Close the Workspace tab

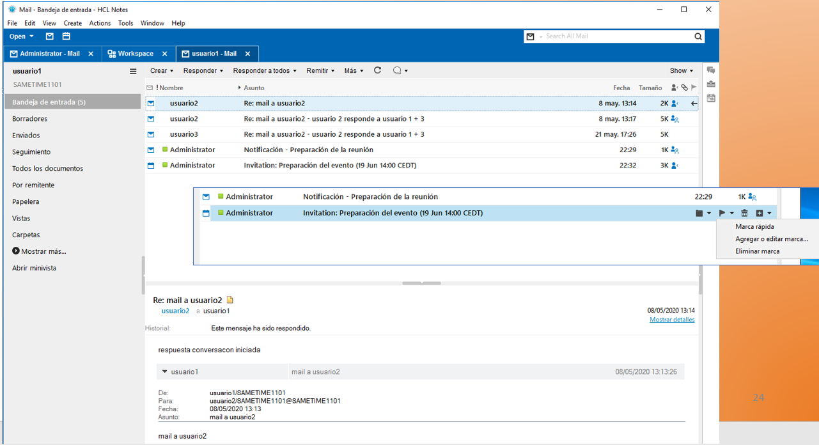164,54
